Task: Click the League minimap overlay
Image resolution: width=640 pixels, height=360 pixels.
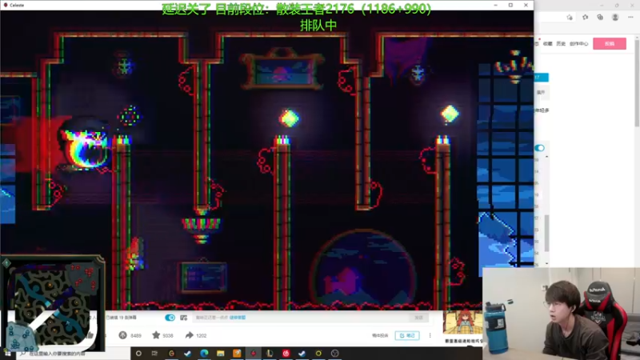Action: point(53,303)
